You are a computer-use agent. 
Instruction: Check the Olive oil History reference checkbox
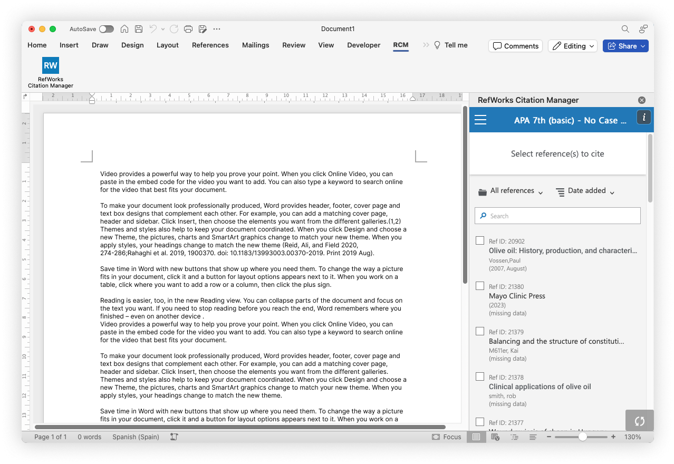point(480,240)
